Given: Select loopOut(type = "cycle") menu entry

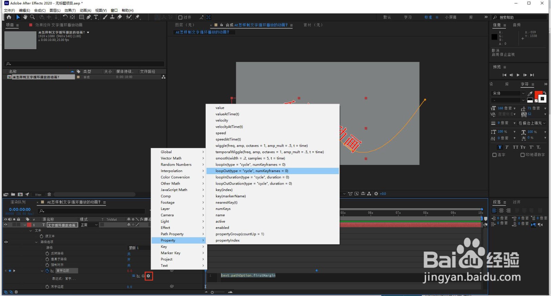Looking at the screenshot, I should 273,171.
